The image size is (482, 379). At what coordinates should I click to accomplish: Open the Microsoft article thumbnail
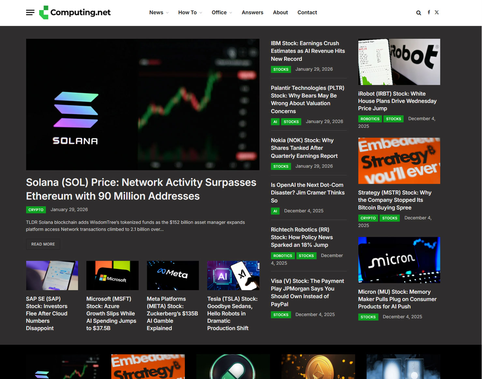click(x=112, y=275)
